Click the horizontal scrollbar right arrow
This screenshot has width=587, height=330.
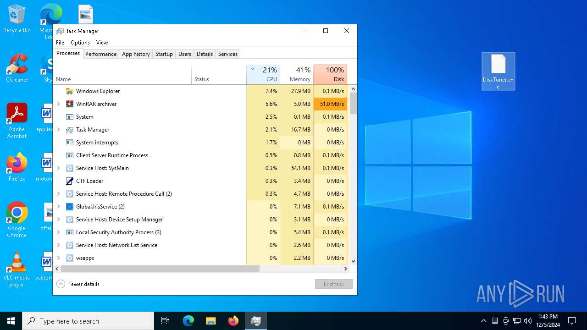coord(346,269)
